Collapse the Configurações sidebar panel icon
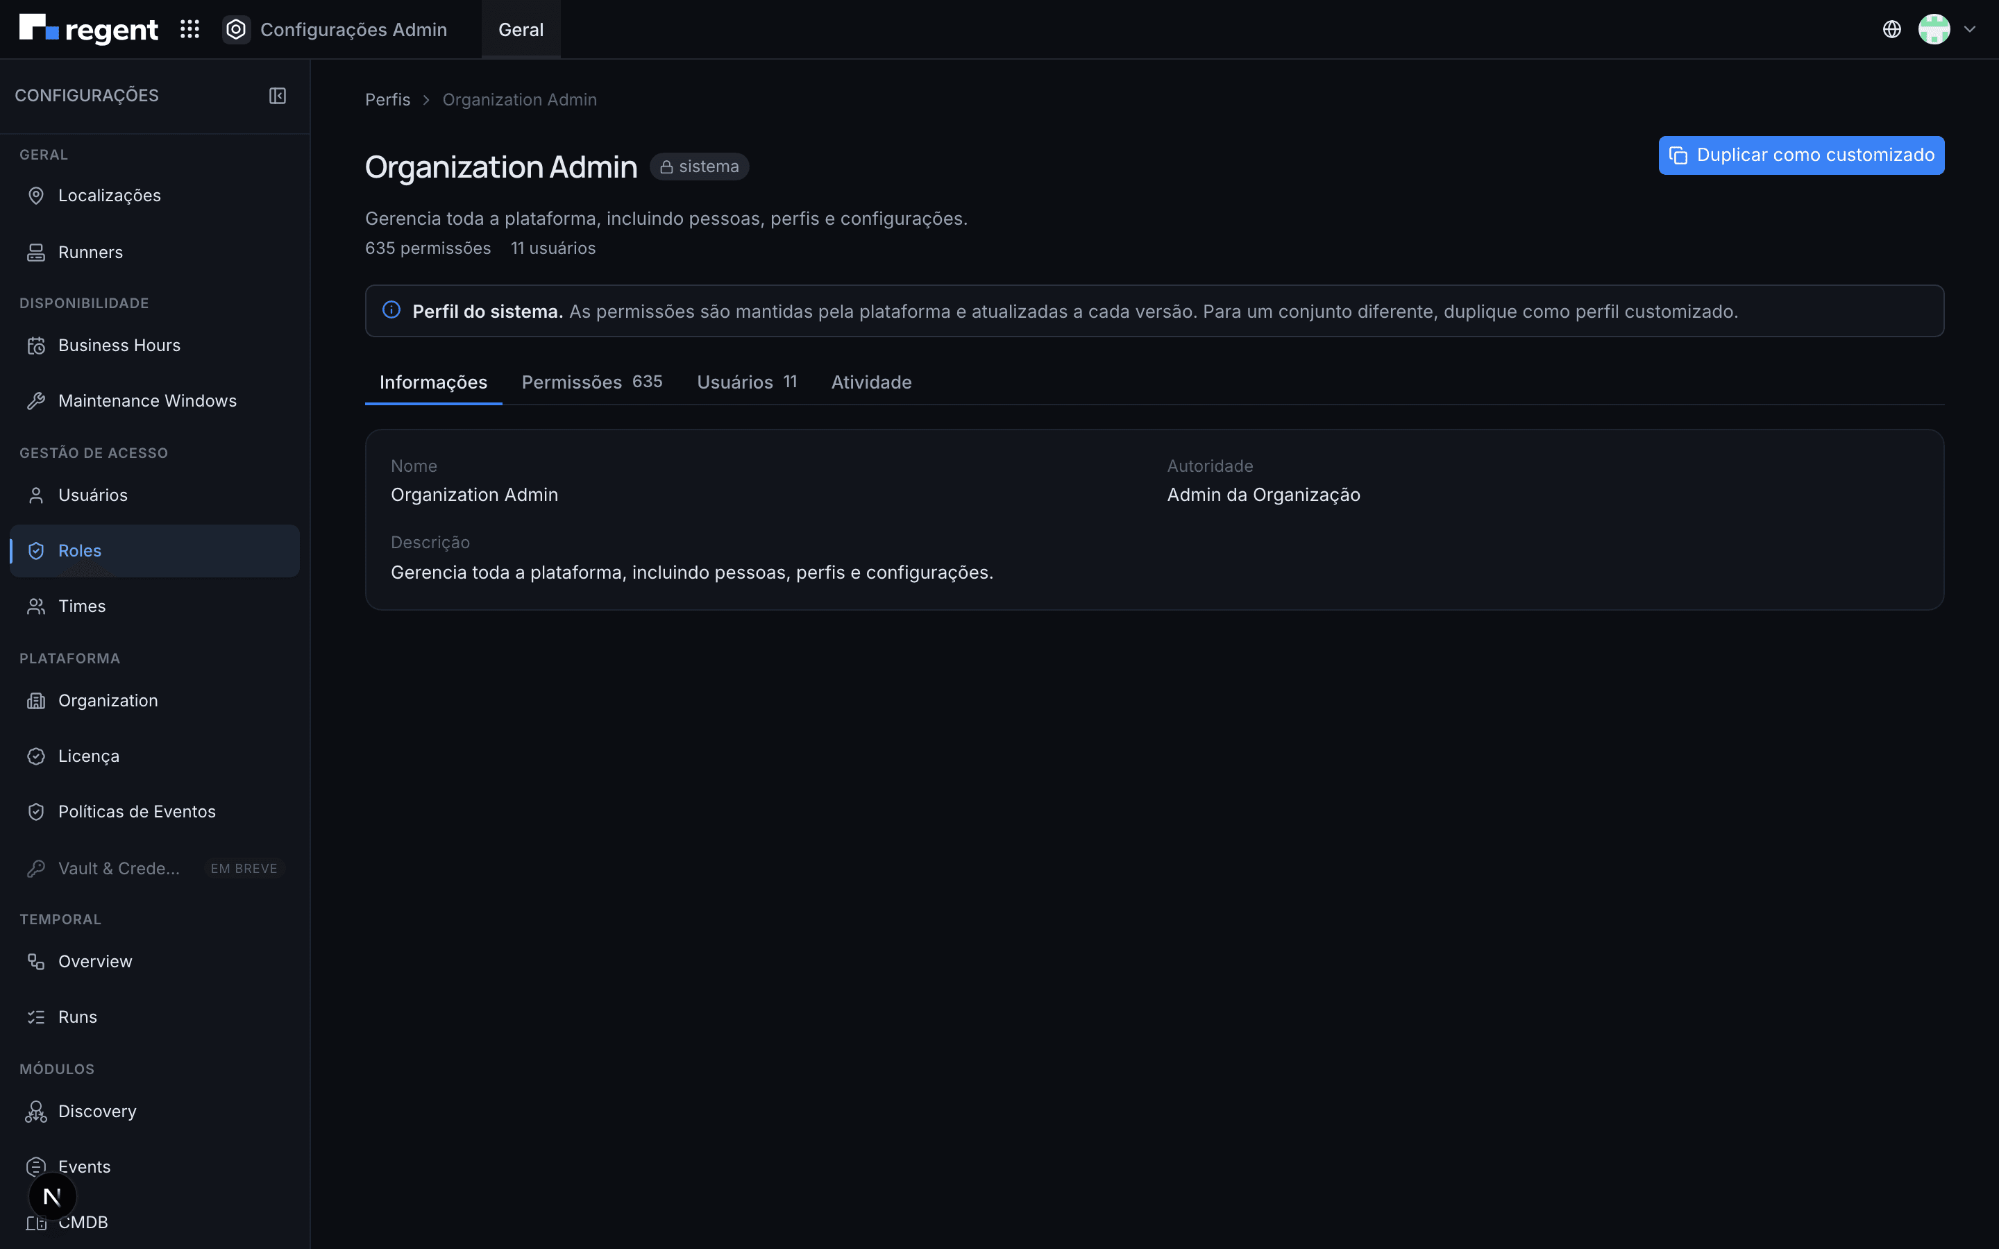Viewport: 1999px width, 1249px height. (x=278, y=96)
